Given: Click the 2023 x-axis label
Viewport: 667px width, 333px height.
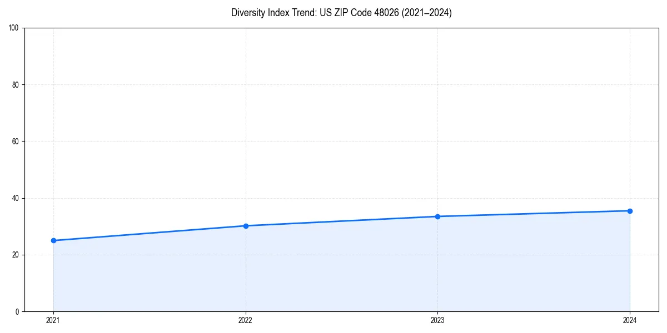Looking at the screenshot, I should tap(437, 320).
